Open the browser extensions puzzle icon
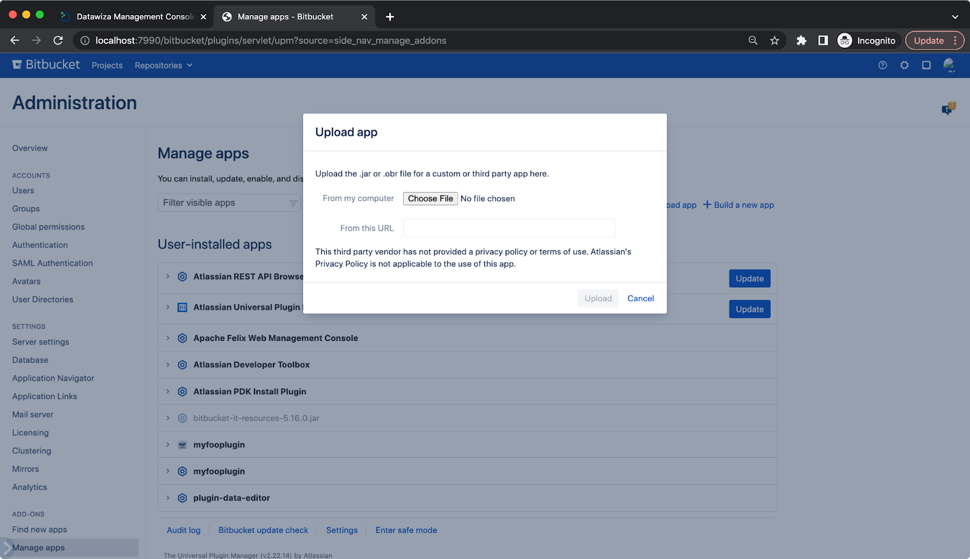The height and width of the screenshot is (559, 970). tap(801, 41)
